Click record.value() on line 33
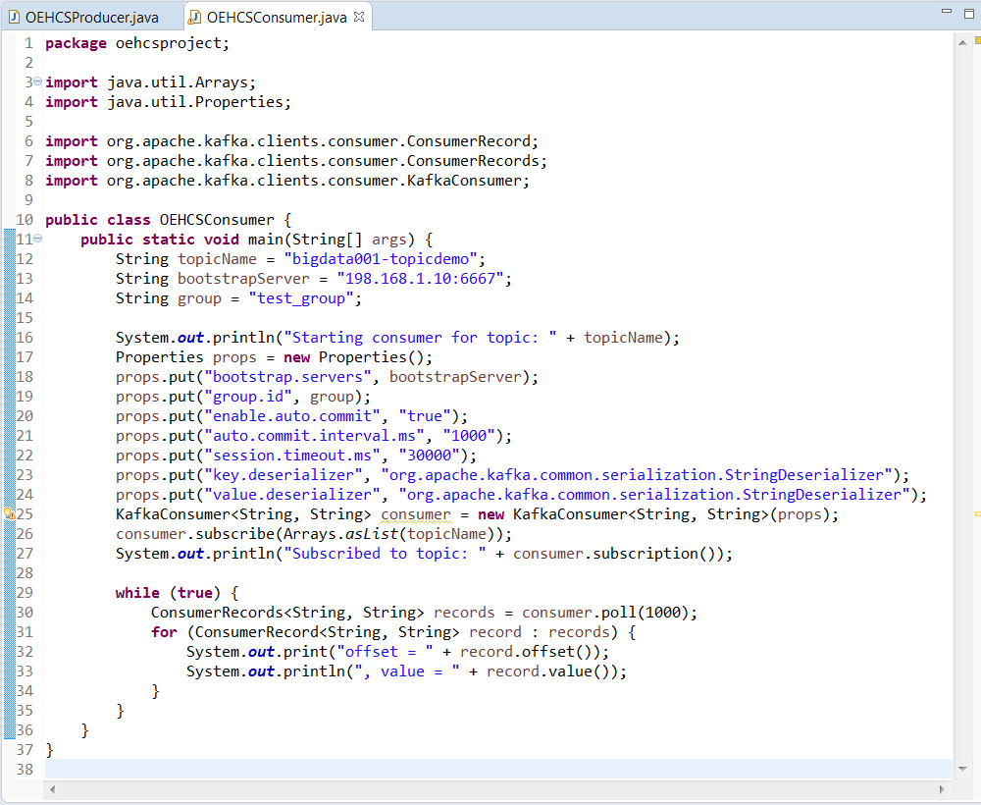Image resolution: width=981 pixels, height=805 pixels. pos(551,671)
